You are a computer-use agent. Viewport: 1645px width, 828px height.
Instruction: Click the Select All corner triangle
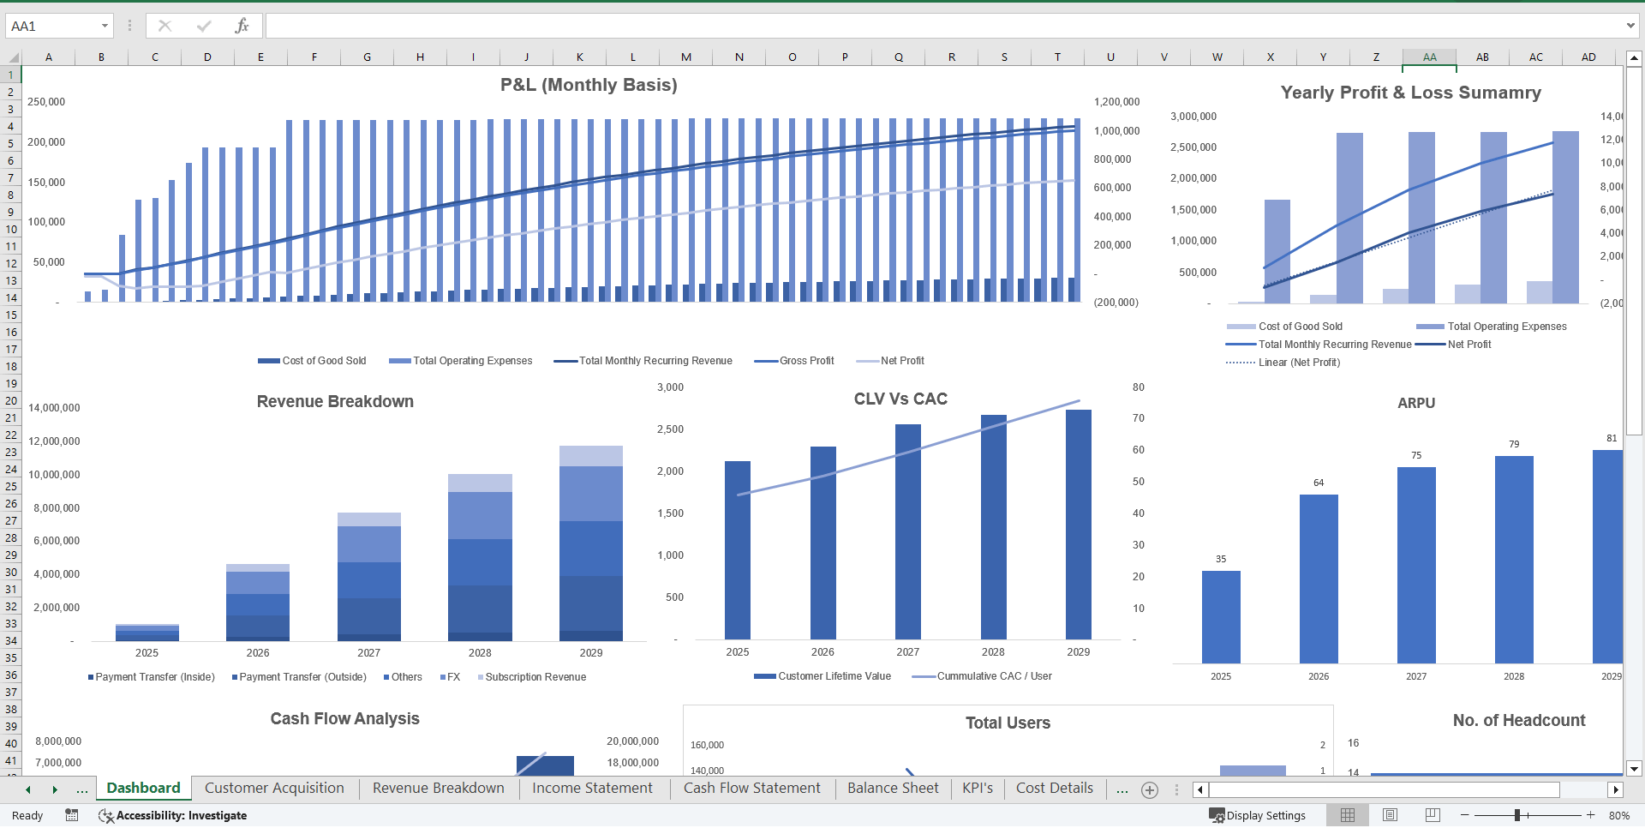click(x=12, y=57)
